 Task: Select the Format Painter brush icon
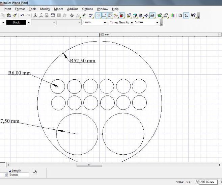pyautogui.click(x=15, y=15)
